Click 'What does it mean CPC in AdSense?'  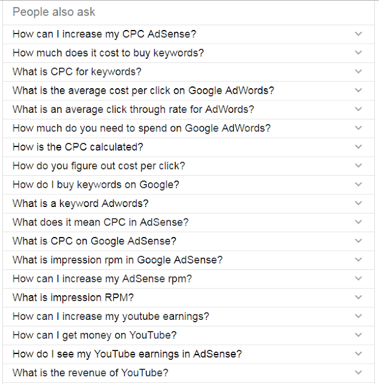[x=188, y=223]
